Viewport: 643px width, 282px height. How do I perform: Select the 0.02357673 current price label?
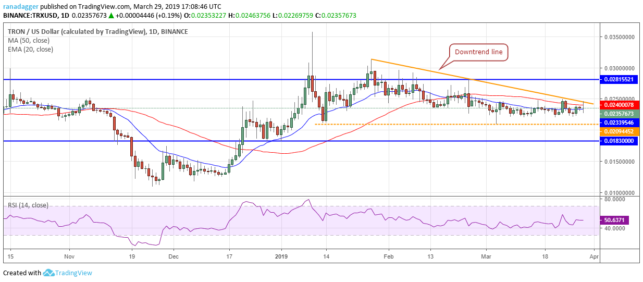pos(620,114)
